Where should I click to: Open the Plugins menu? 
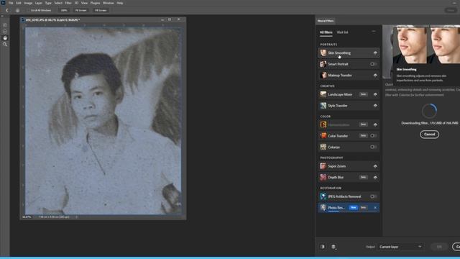coord(95,3)
